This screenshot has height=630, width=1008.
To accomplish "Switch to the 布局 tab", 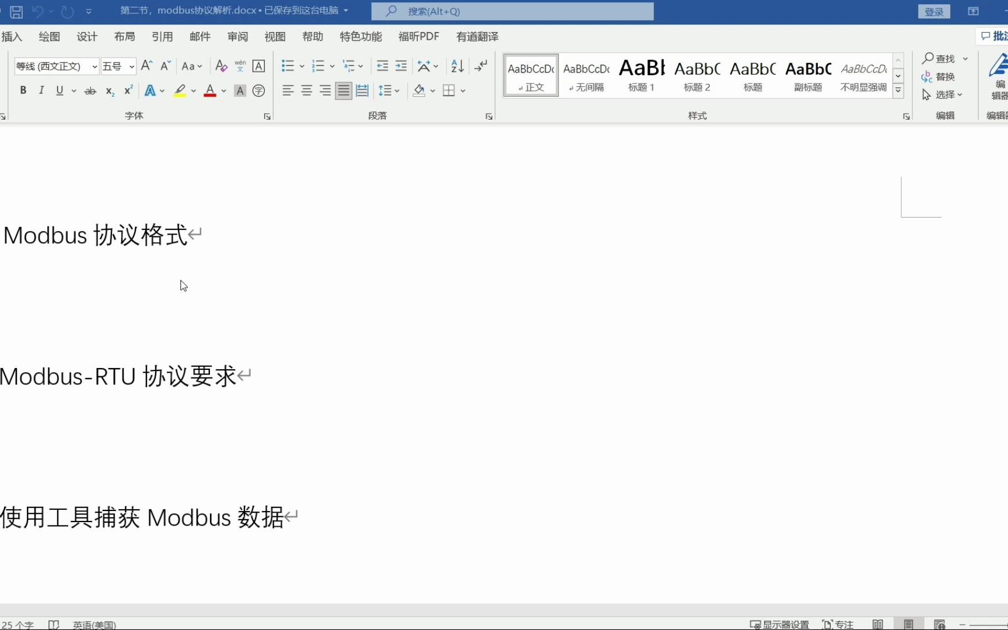I will (x=124, y=37).
